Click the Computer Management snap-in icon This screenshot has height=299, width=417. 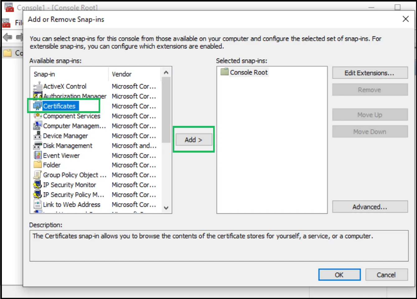38,126
